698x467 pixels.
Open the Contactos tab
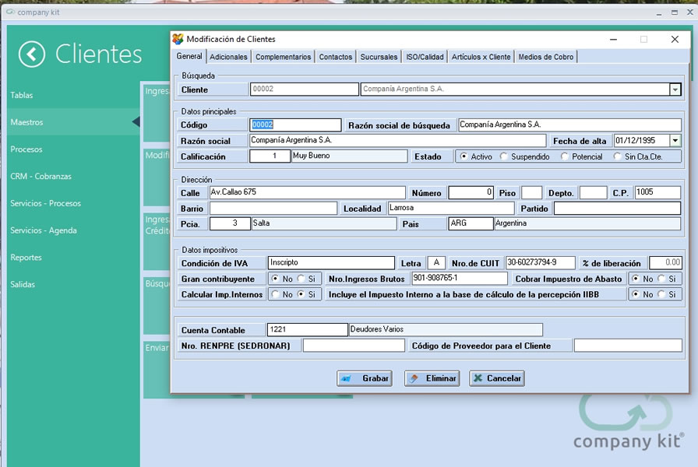[x=336, y=57]
